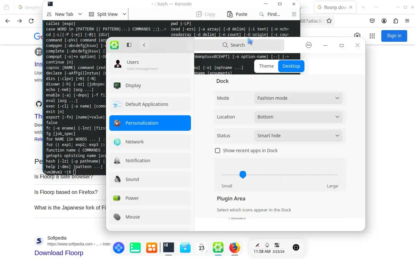Click Paste in Konsole toolbar
Image resolution: width=415 pixels, height=259 pixels.
pos(237,14)
